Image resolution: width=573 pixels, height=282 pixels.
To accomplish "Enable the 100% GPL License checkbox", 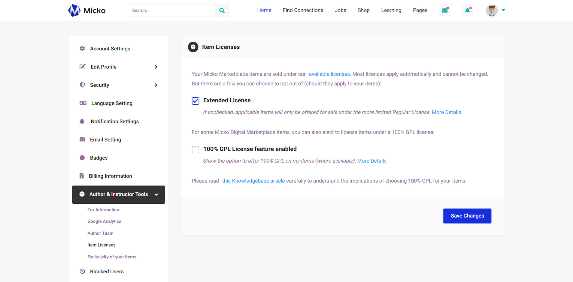I will pyautogui.click(x=196, y=149).
